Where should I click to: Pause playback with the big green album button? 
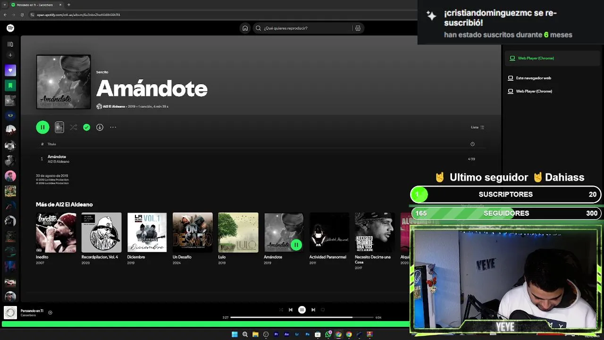(42, 127)
